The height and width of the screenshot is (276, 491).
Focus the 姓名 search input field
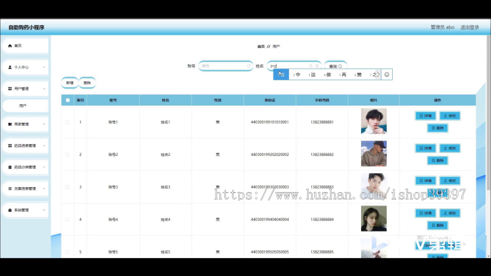point(294,66)
